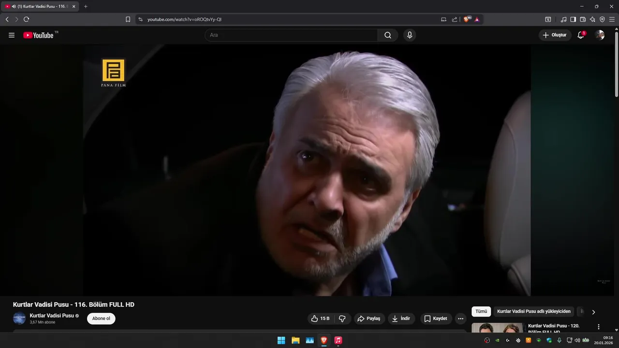This screenshot has height=348, width=619.
Task: Like the video (15 B)
Action: (320, 319)
